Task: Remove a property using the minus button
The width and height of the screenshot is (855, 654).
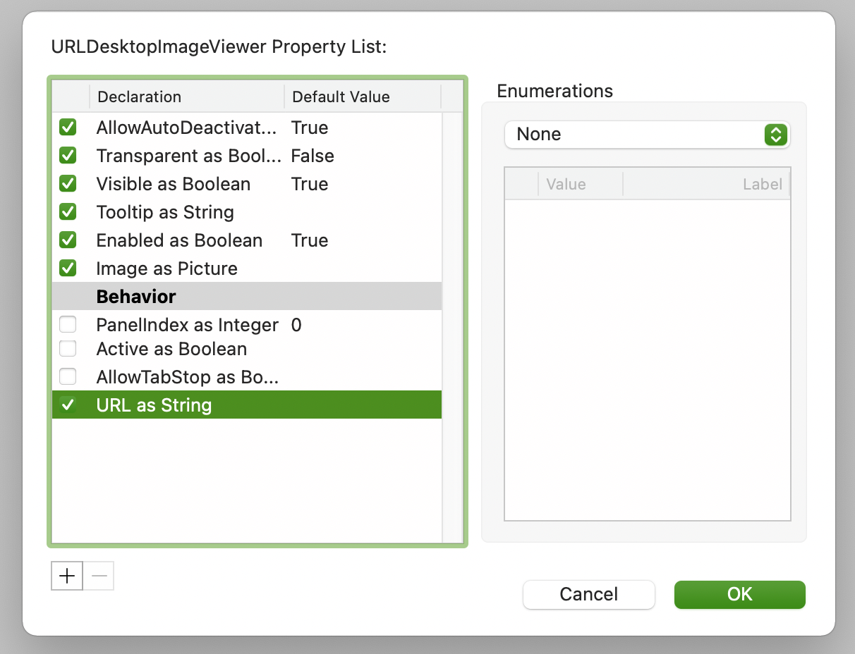Action: point(99,576)
